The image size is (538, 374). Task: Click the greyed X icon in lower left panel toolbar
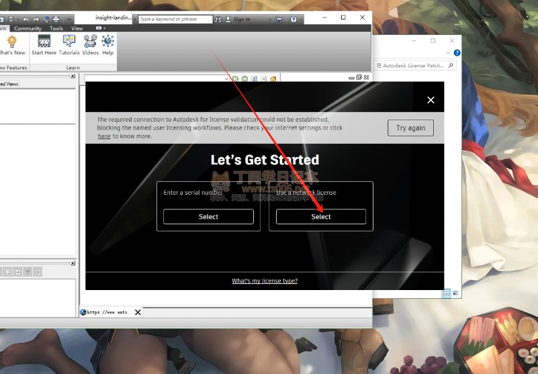pyautogui.click(x=38, y=272)
